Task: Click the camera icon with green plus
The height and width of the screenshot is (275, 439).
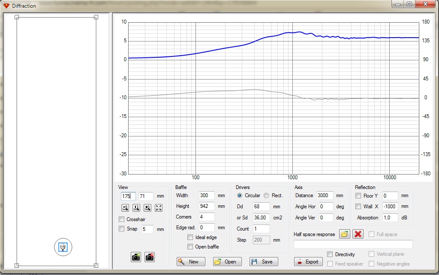Action: tap(136, 257)
